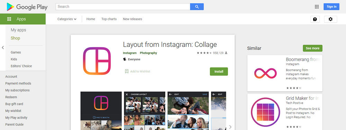346x130 pixels.
Task: Click the blue search magnifier button
Action: pyautogui.click(x=197, y=7)
